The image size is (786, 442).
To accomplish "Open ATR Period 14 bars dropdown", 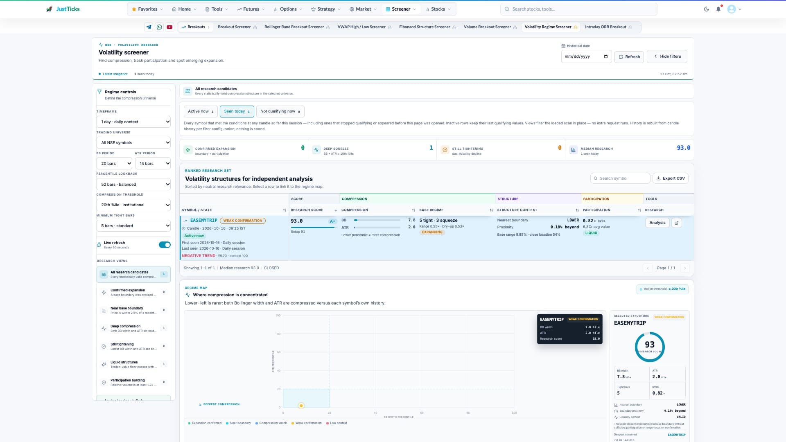I will pyautogui.click(x=153, y=164).
